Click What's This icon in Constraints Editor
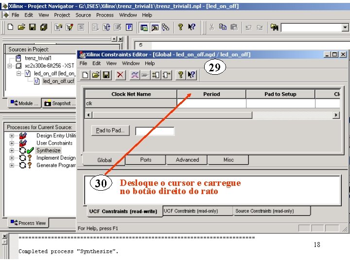 click(192, 75)
